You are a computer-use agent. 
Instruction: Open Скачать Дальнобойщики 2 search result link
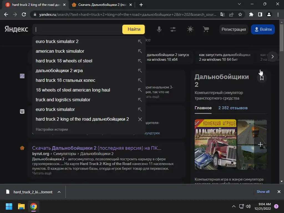click(x=97, y=148)
